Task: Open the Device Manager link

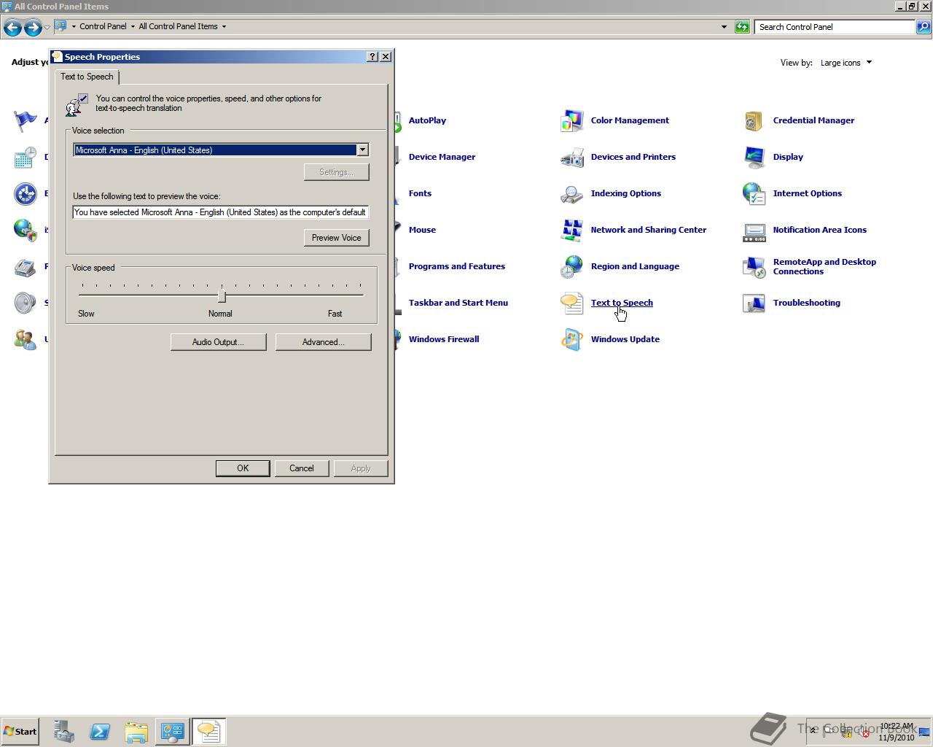Action: [x=442, y=157]
